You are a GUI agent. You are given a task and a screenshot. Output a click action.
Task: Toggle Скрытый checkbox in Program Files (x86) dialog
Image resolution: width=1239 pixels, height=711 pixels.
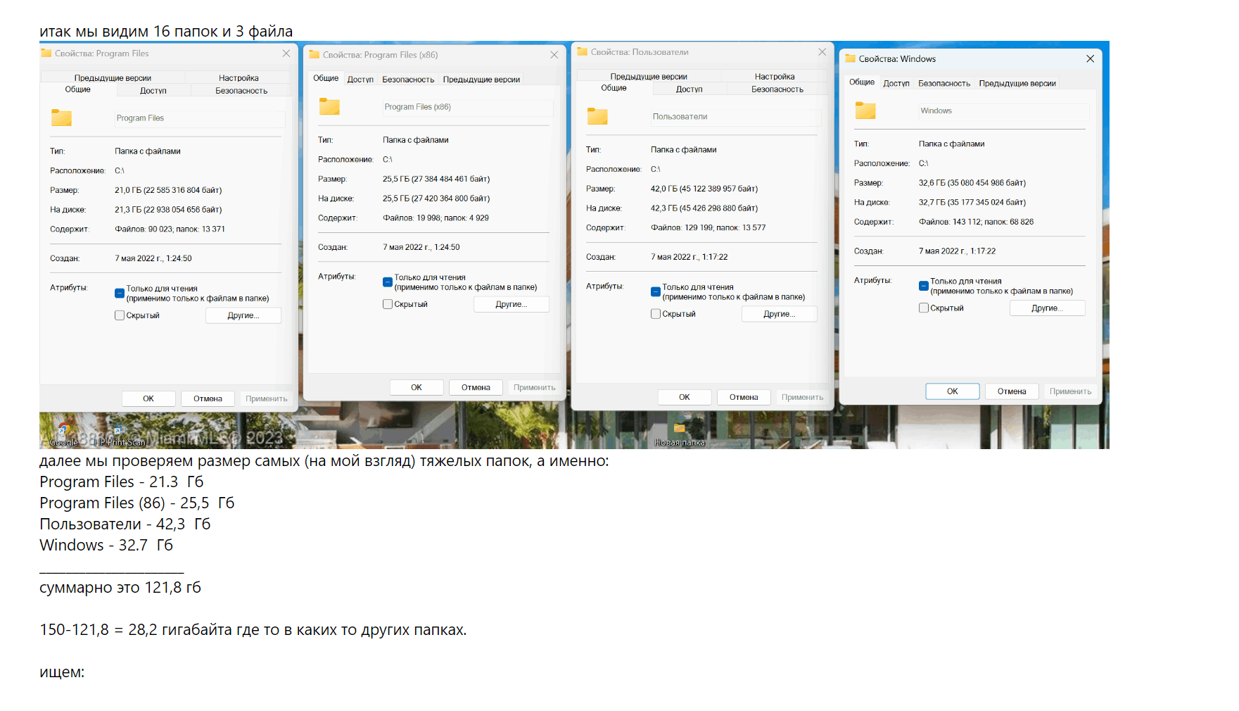tap(388, 304)
